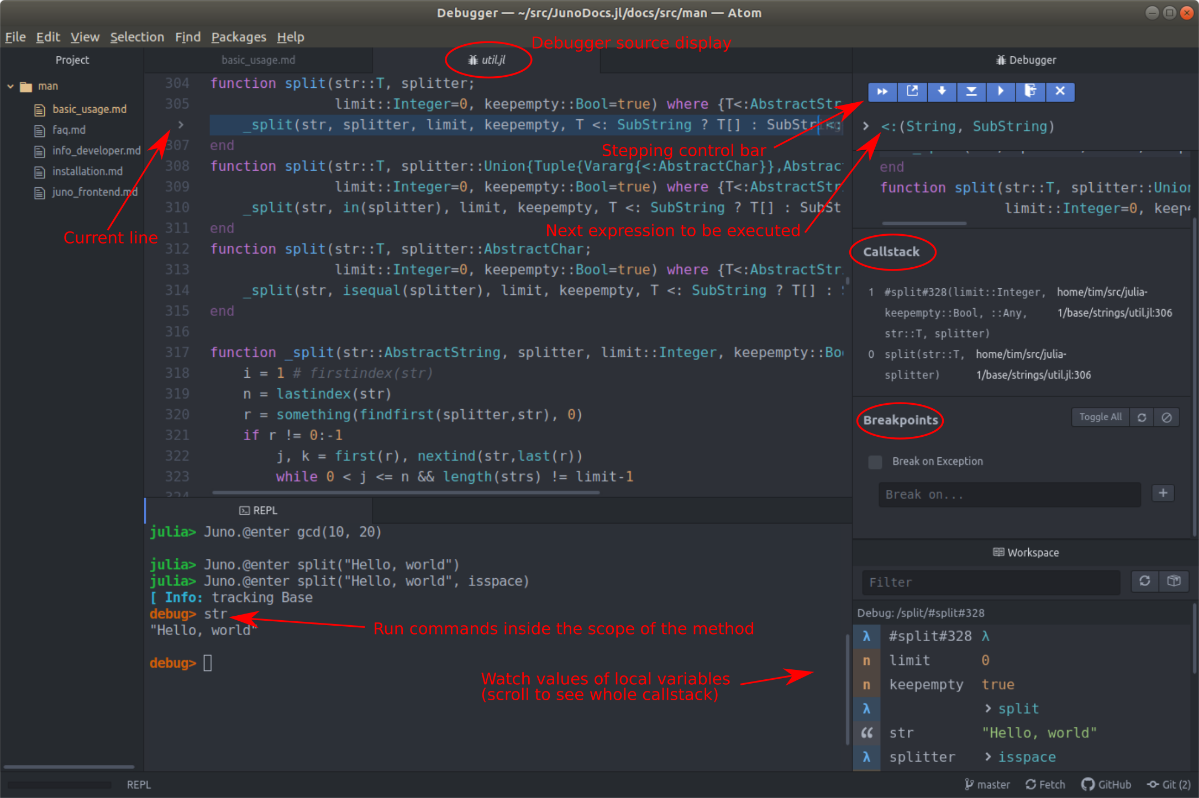Open the Git (2) status bar panel
Viewport: 1199px width, 798px height.
[x=1169, y=785]
